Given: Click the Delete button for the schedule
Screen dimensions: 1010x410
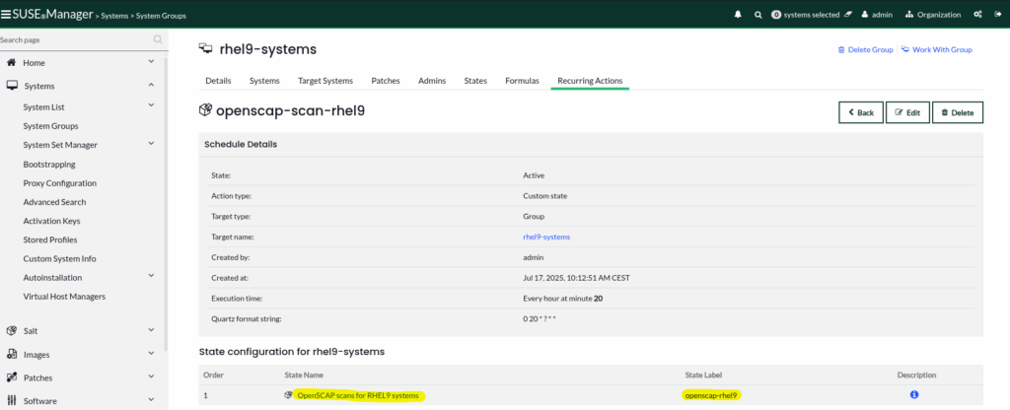Looking at the screenshot, I should [x=957, y=112].
